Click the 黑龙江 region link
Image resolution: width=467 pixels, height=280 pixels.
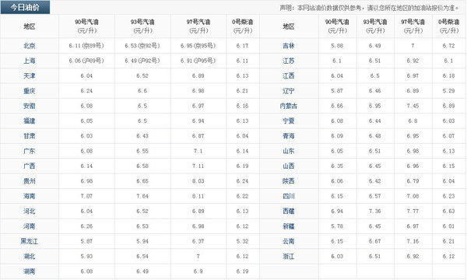coord(30,241)
